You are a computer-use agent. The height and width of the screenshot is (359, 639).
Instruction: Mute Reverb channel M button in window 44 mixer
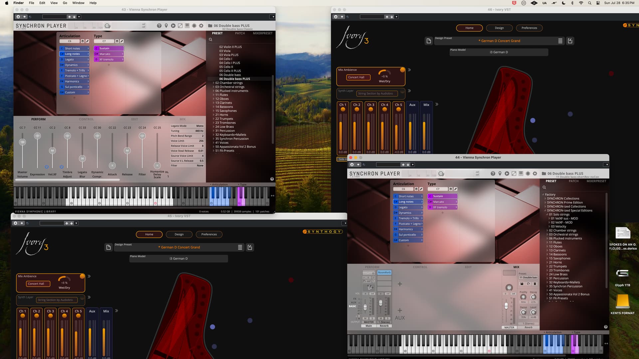click(x=381, y=318)
